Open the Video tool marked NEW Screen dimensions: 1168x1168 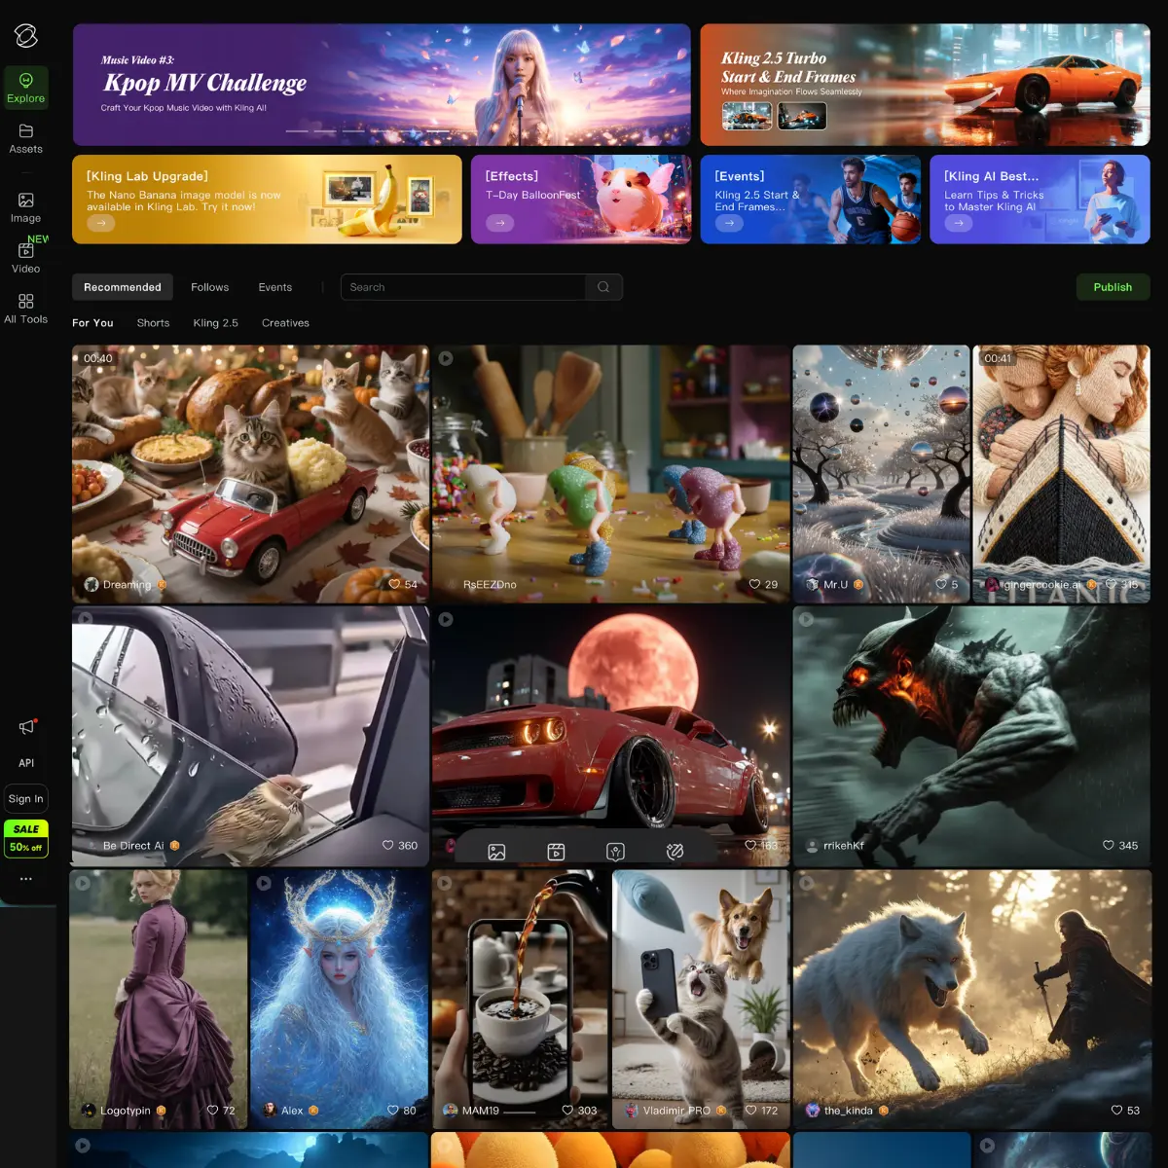25,259
